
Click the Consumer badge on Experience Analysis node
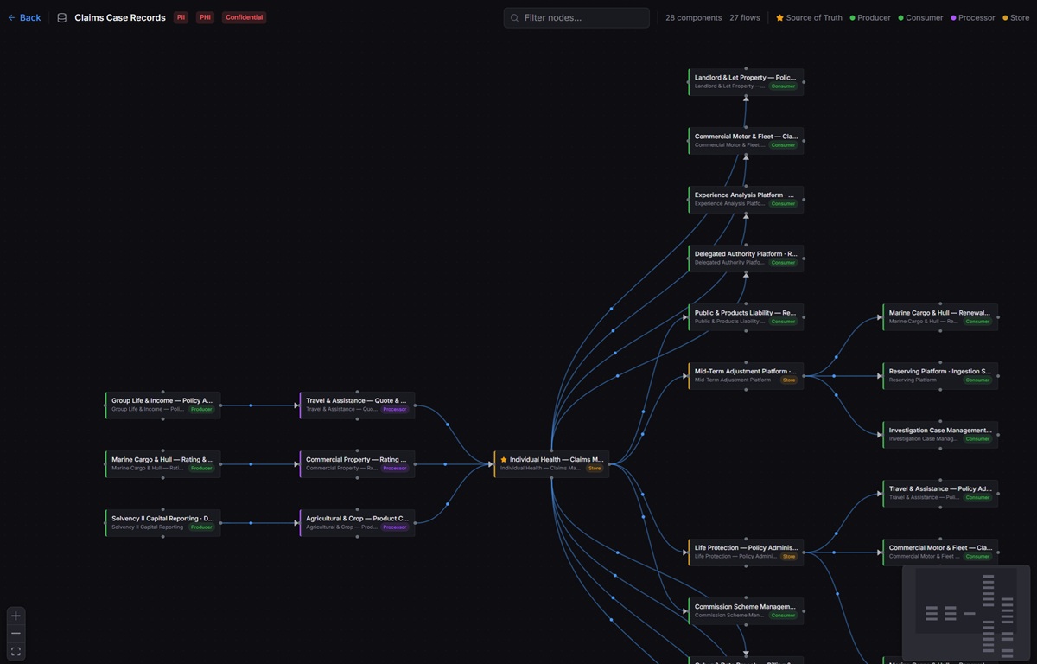[x=783, y=203]
